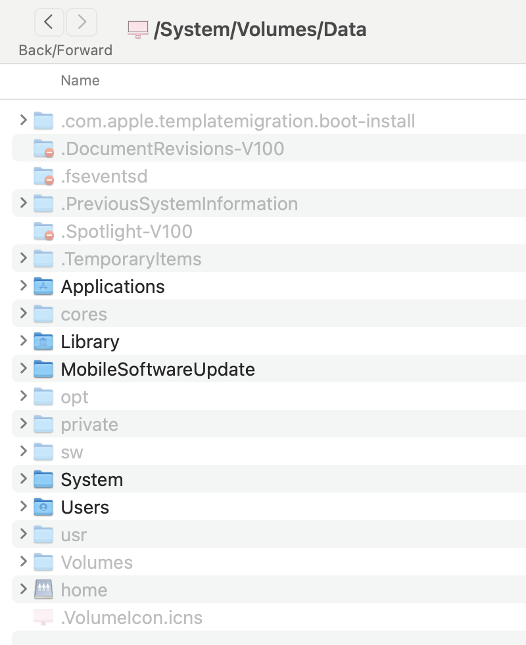Select the private folder entry
The height and width of the screenshot is (645, 526).
[89, 424]
